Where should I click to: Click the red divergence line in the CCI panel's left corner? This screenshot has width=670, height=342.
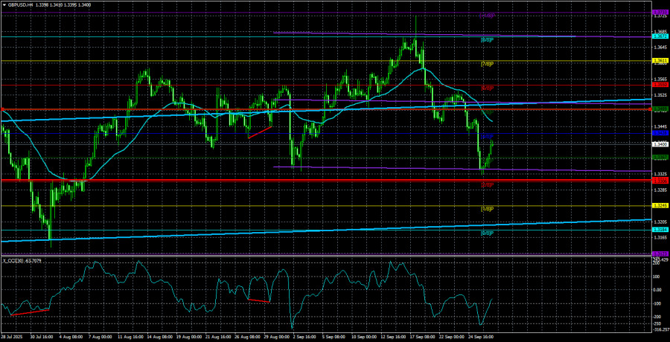click(x=28, y=311)
